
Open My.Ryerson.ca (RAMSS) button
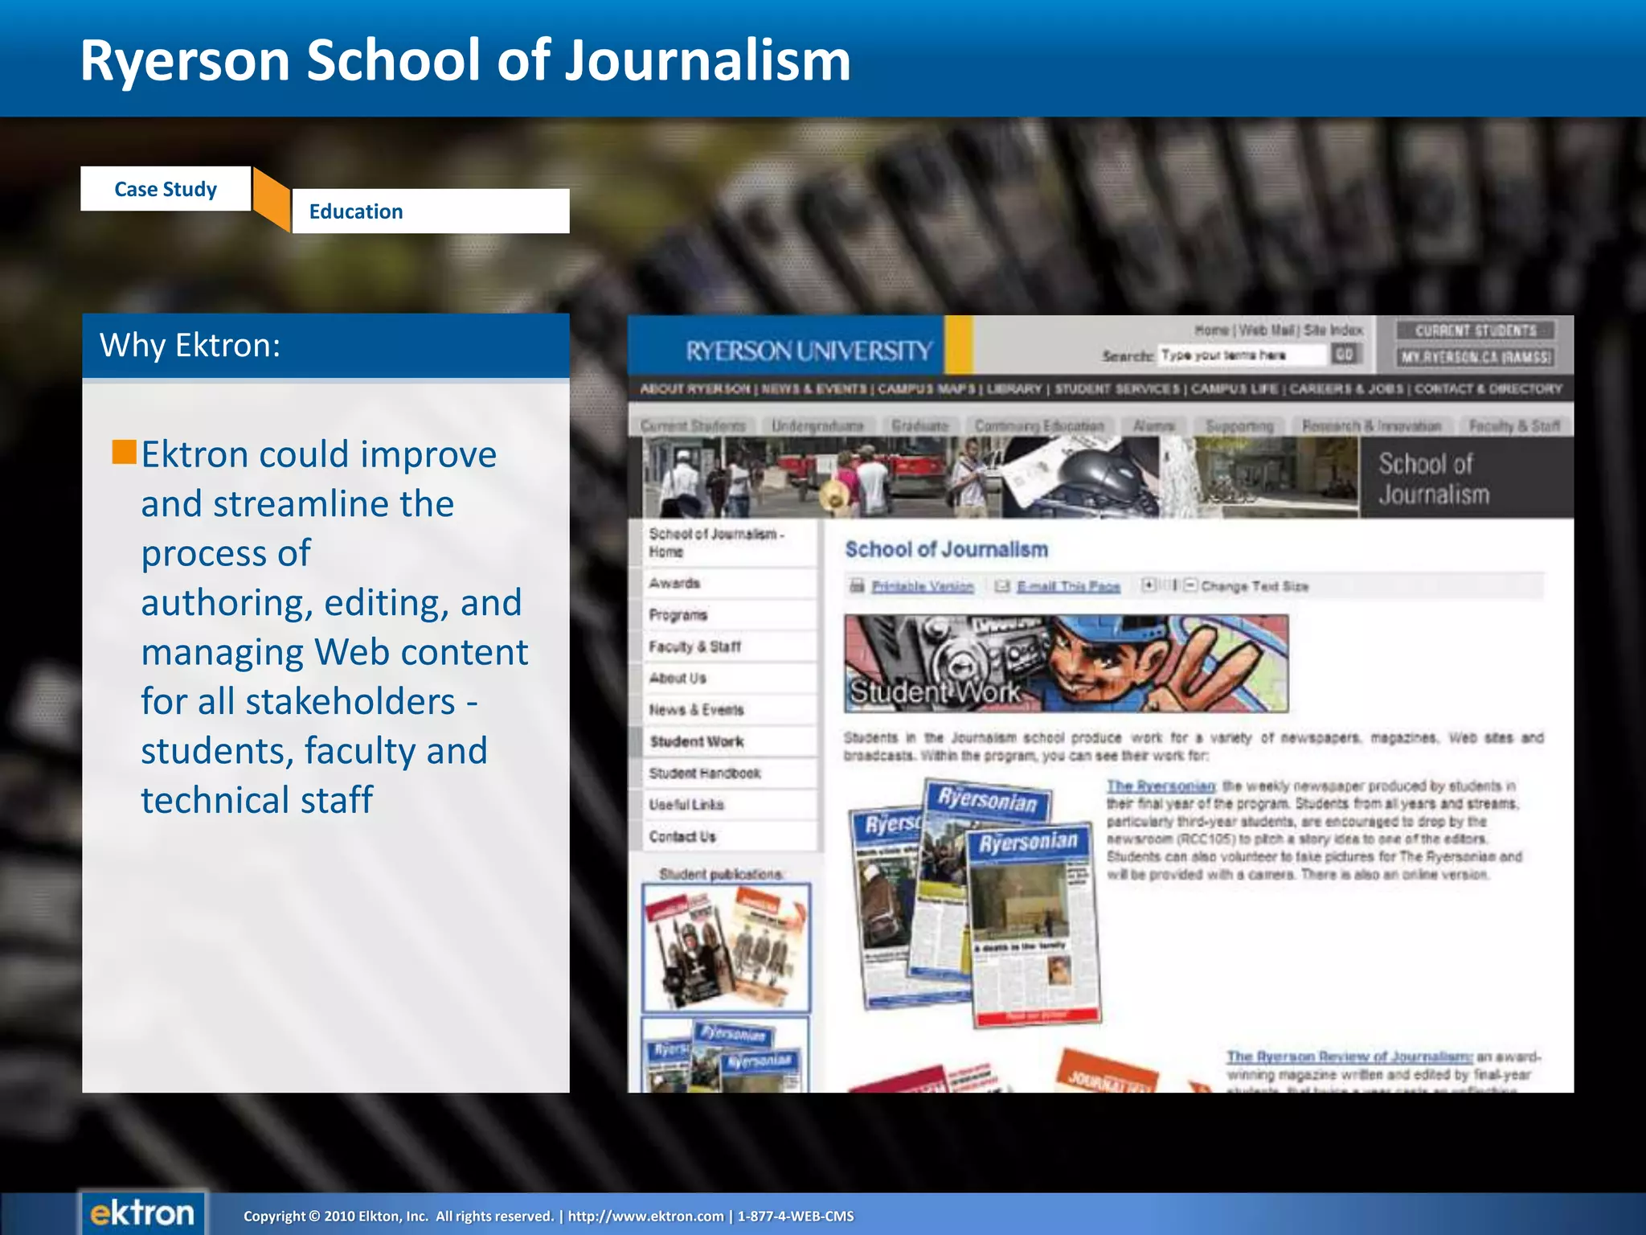click(x=1476, y=357)
